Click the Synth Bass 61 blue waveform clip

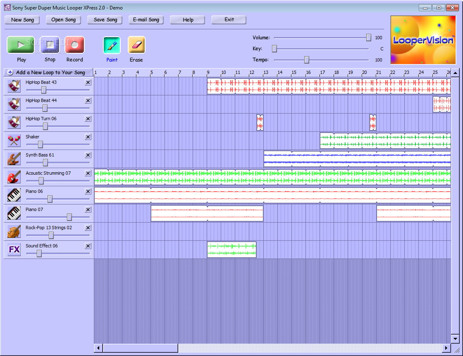click(x=357, y=159)
